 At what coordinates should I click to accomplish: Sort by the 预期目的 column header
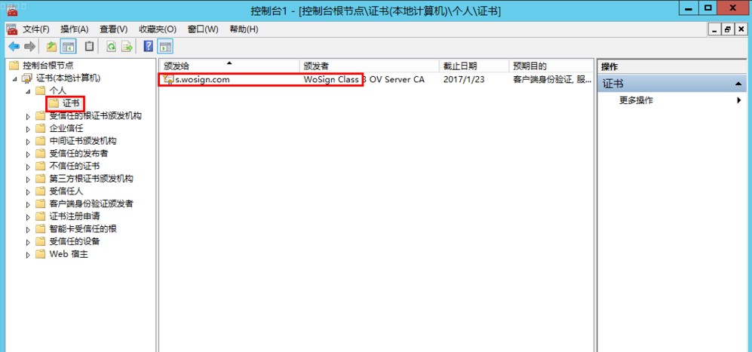coord(551,66)
